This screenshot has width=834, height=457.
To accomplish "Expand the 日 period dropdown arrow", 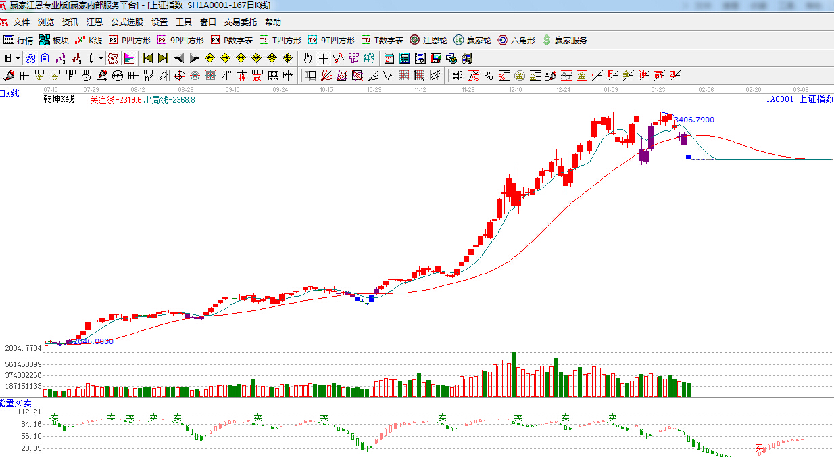I will coord(18,58).
